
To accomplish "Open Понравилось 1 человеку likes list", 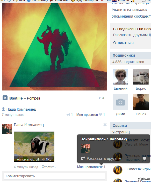I will [104, 139].
